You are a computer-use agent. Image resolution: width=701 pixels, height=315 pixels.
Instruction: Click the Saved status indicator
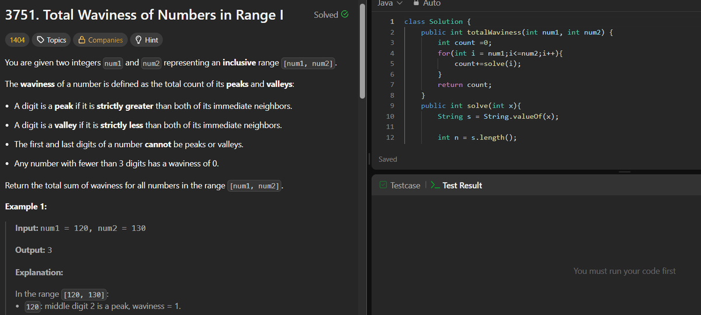388,159
